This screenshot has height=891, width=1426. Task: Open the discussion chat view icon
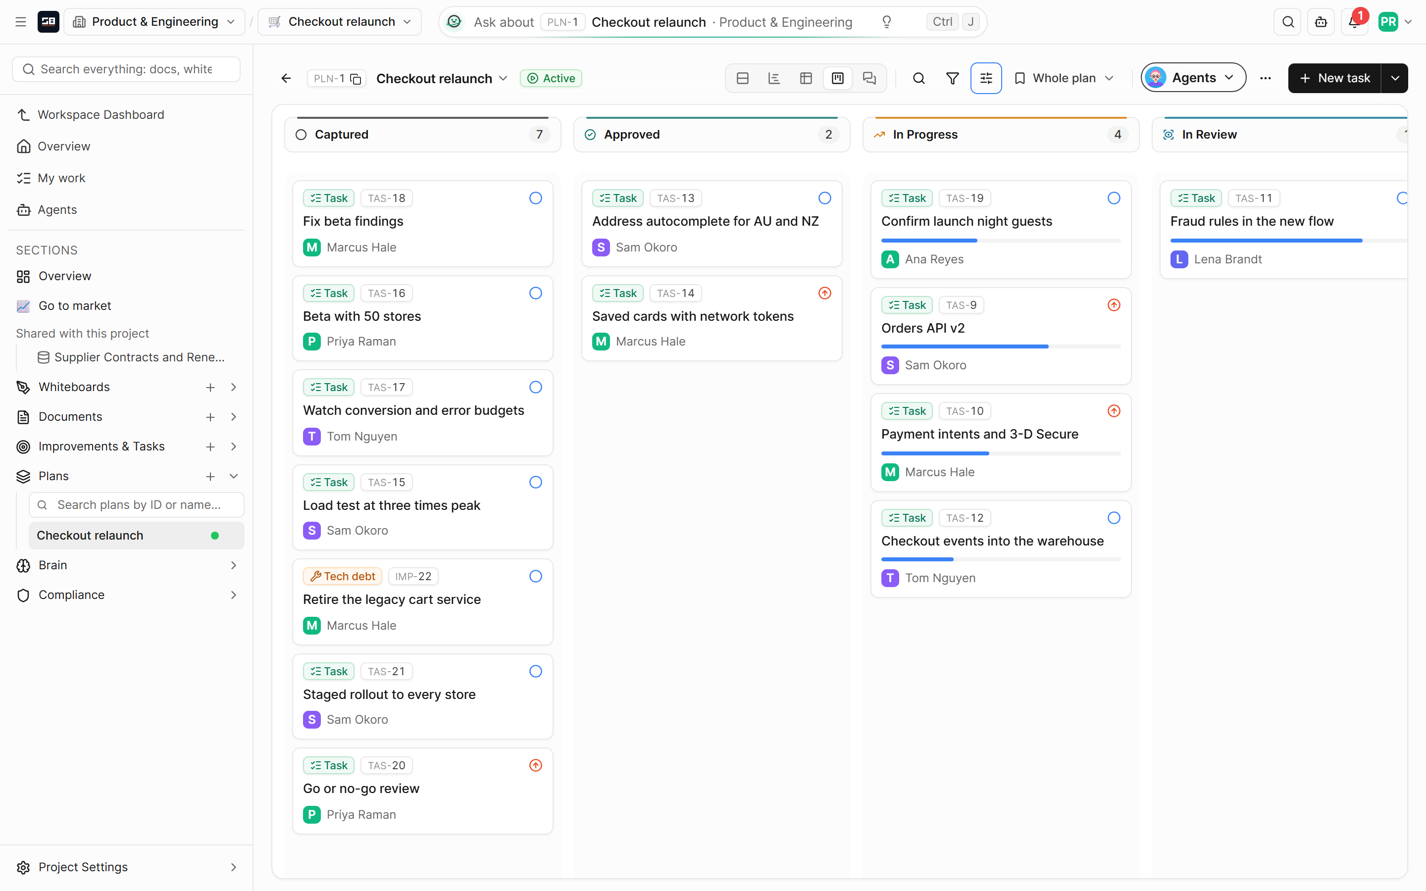click(x=869, y=78)
